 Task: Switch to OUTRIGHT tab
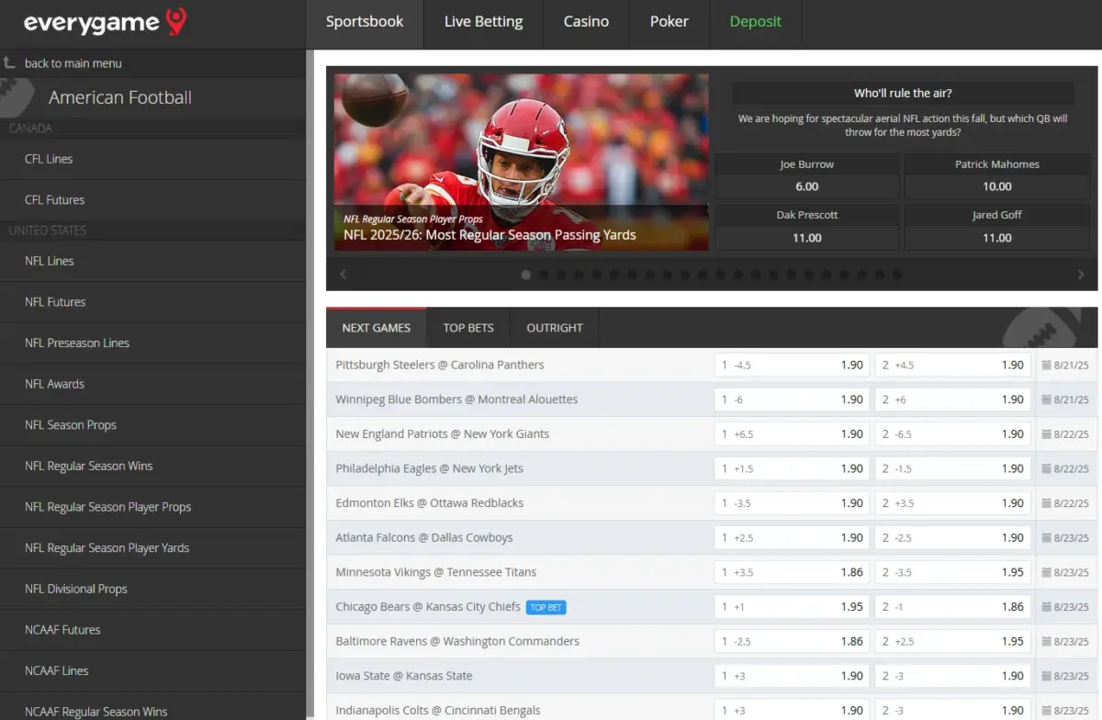pos(555,328)
